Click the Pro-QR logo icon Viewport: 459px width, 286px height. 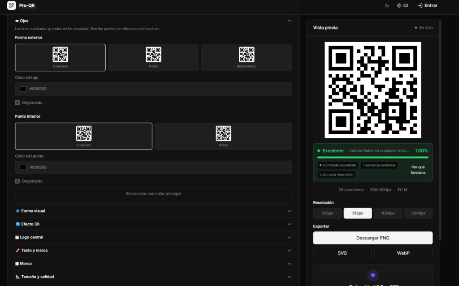click(11, 5)
